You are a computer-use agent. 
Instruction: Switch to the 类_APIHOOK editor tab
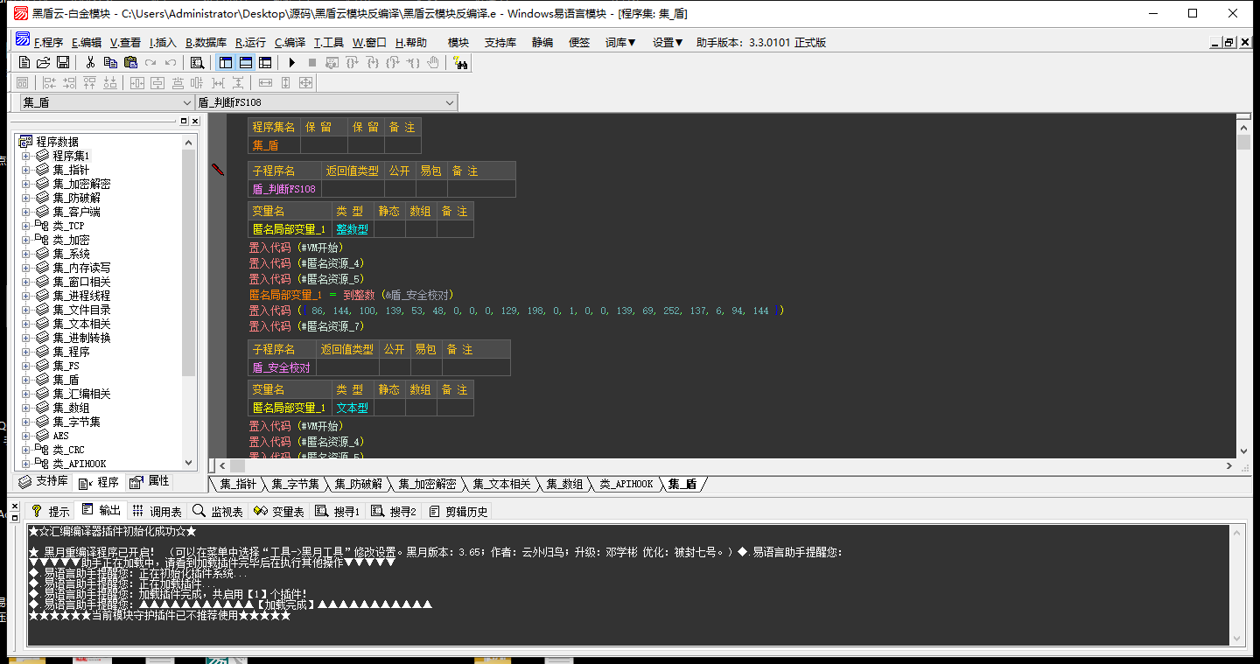[626, 484]
